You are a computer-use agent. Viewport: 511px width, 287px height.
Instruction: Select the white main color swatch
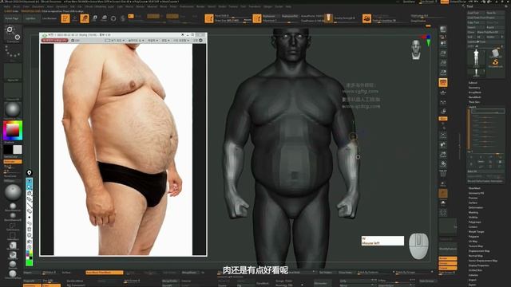[18, 150]
